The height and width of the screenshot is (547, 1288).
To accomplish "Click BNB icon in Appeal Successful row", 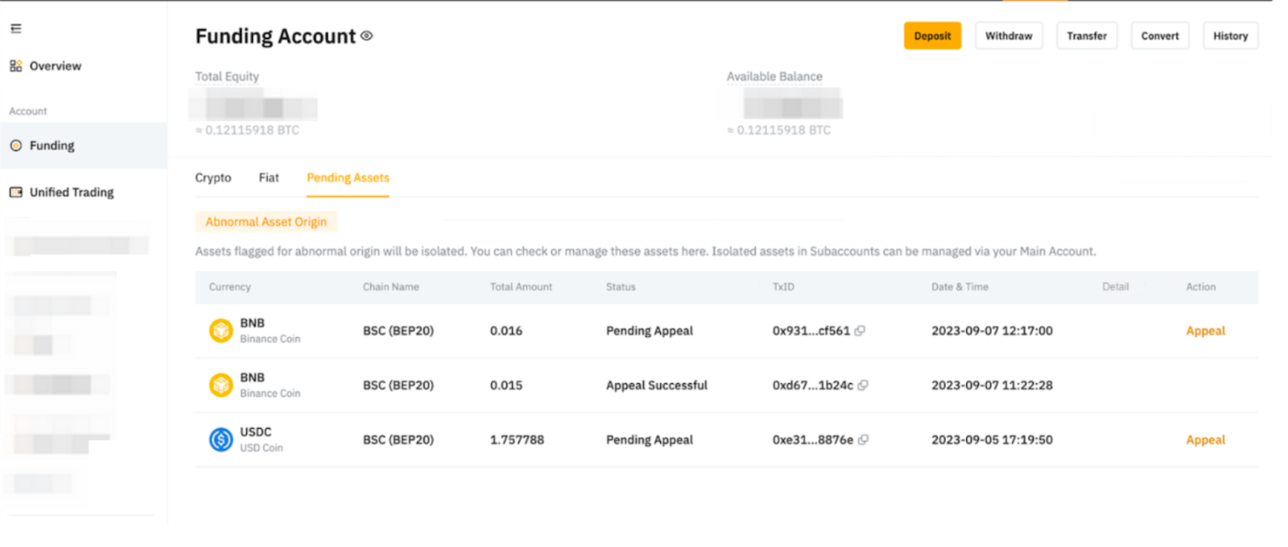I will (221, 385).
